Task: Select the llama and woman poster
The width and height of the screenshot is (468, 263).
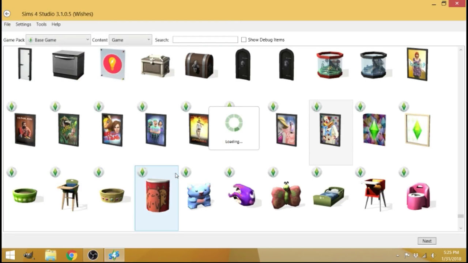Action: (112, 130)
